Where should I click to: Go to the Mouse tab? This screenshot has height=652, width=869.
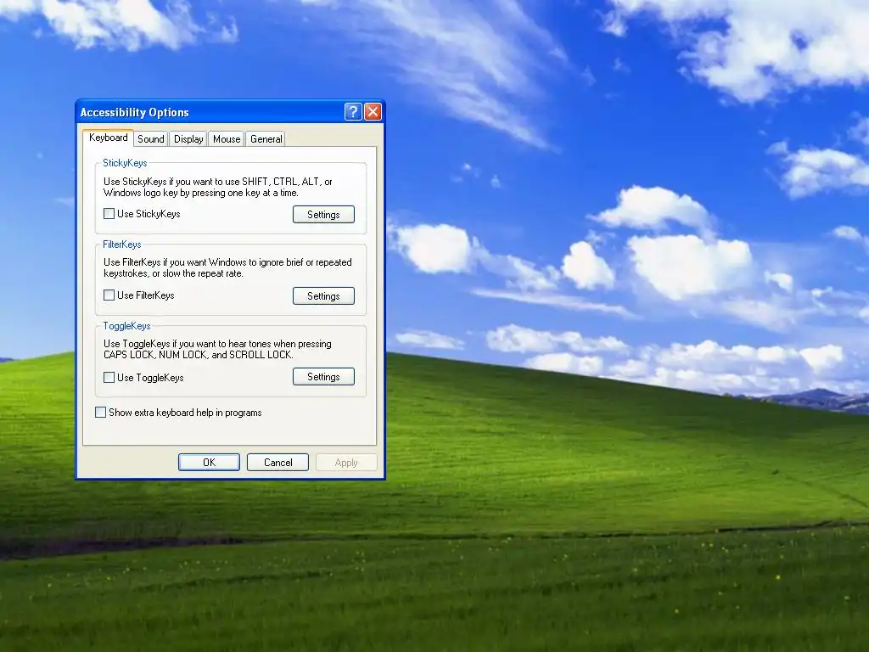pos(227,139)
